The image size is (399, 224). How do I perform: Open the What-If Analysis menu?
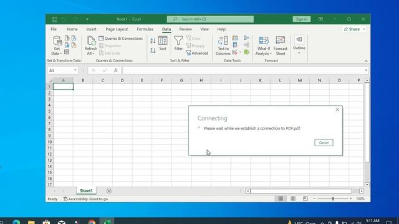[264, 45]
